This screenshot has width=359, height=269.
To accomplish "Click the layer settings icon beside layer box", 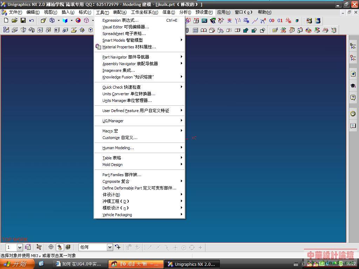I will [x=28, y=247].
